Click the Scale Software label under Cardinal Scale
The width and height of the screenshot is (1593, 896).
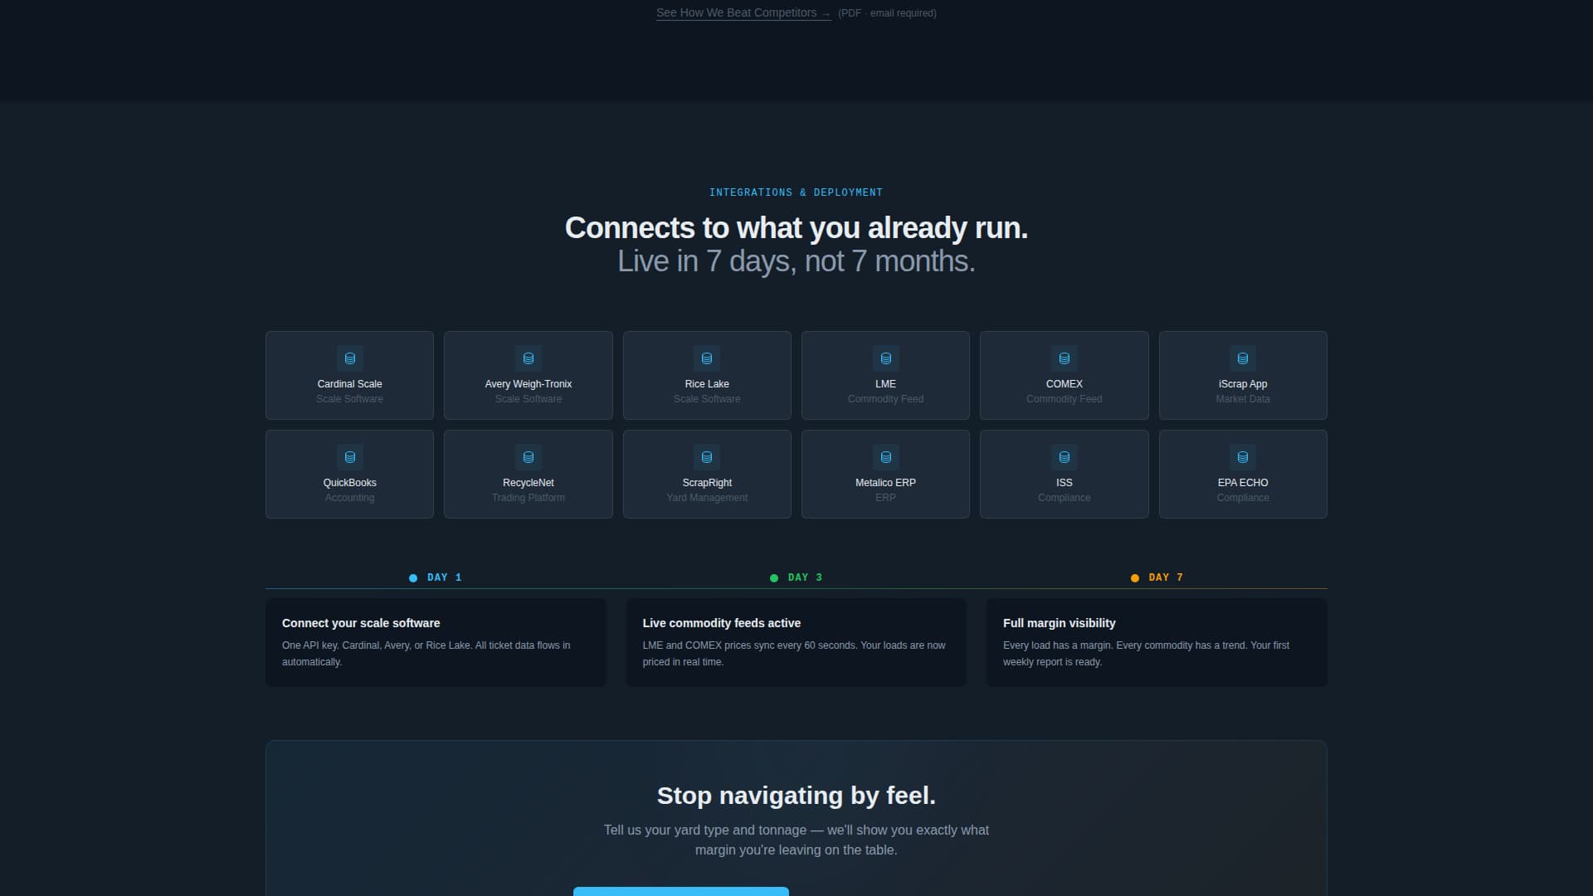349,399
